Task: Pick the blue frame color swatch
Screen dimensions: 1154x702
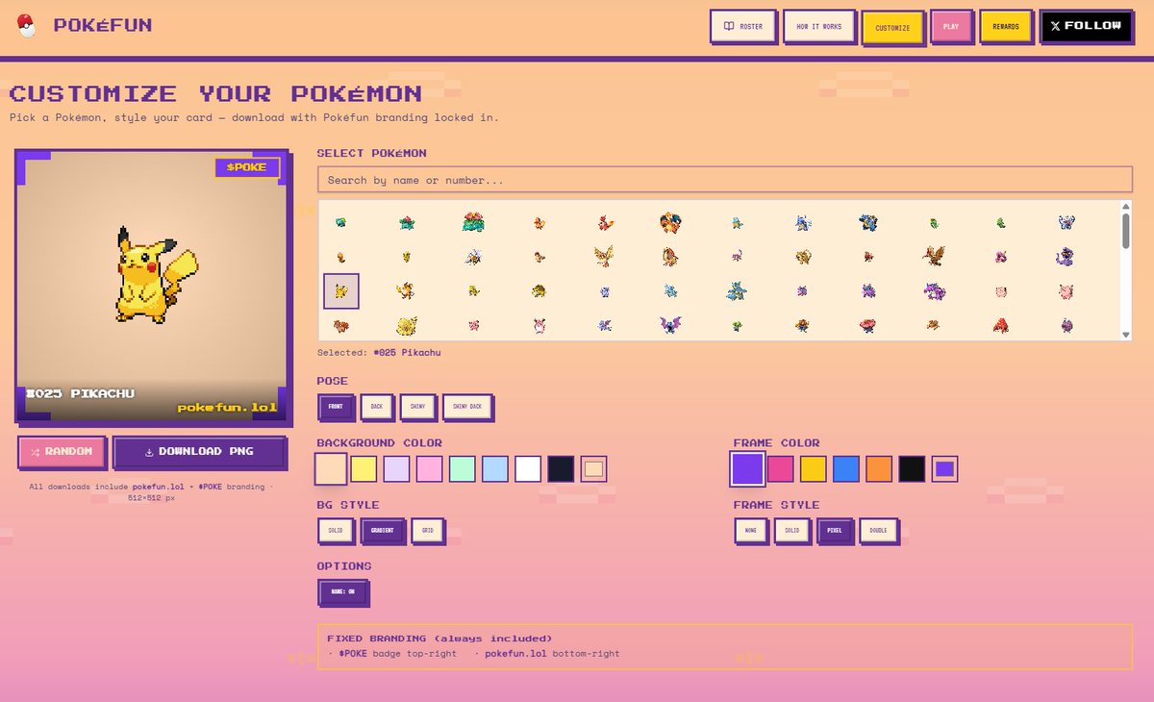Action: pos(846,469)
